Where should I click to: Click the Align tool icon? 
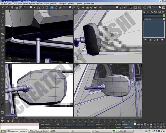[125, 7]
